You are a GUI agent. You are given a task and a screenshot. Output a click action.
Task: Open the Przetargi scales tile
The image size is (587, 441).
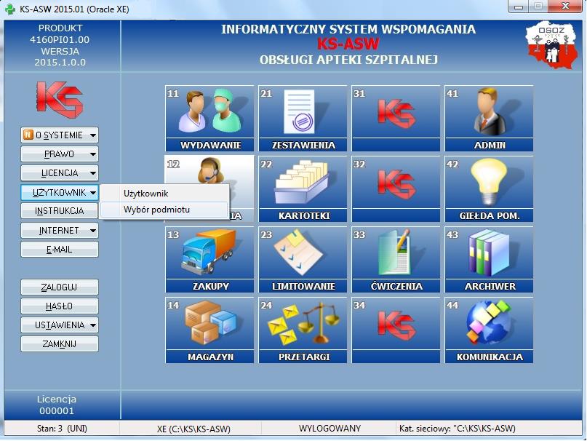(303, 330)
